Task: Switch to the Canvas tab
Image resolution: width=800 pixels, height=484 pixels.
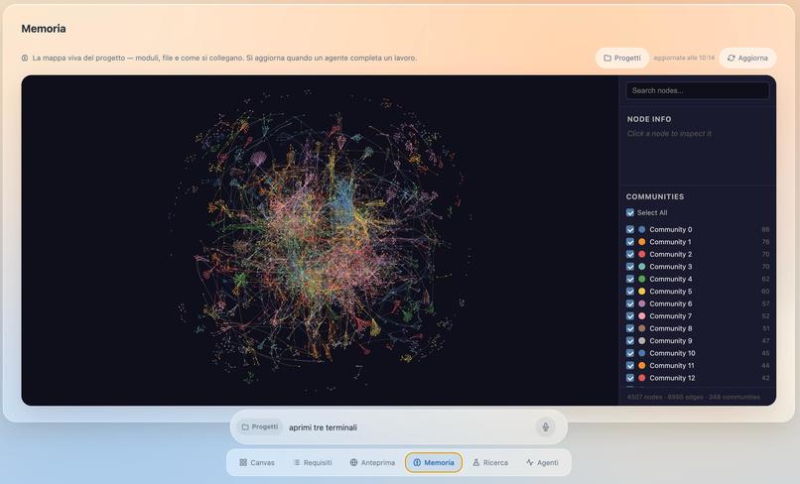Action: [x=257, y=462]
